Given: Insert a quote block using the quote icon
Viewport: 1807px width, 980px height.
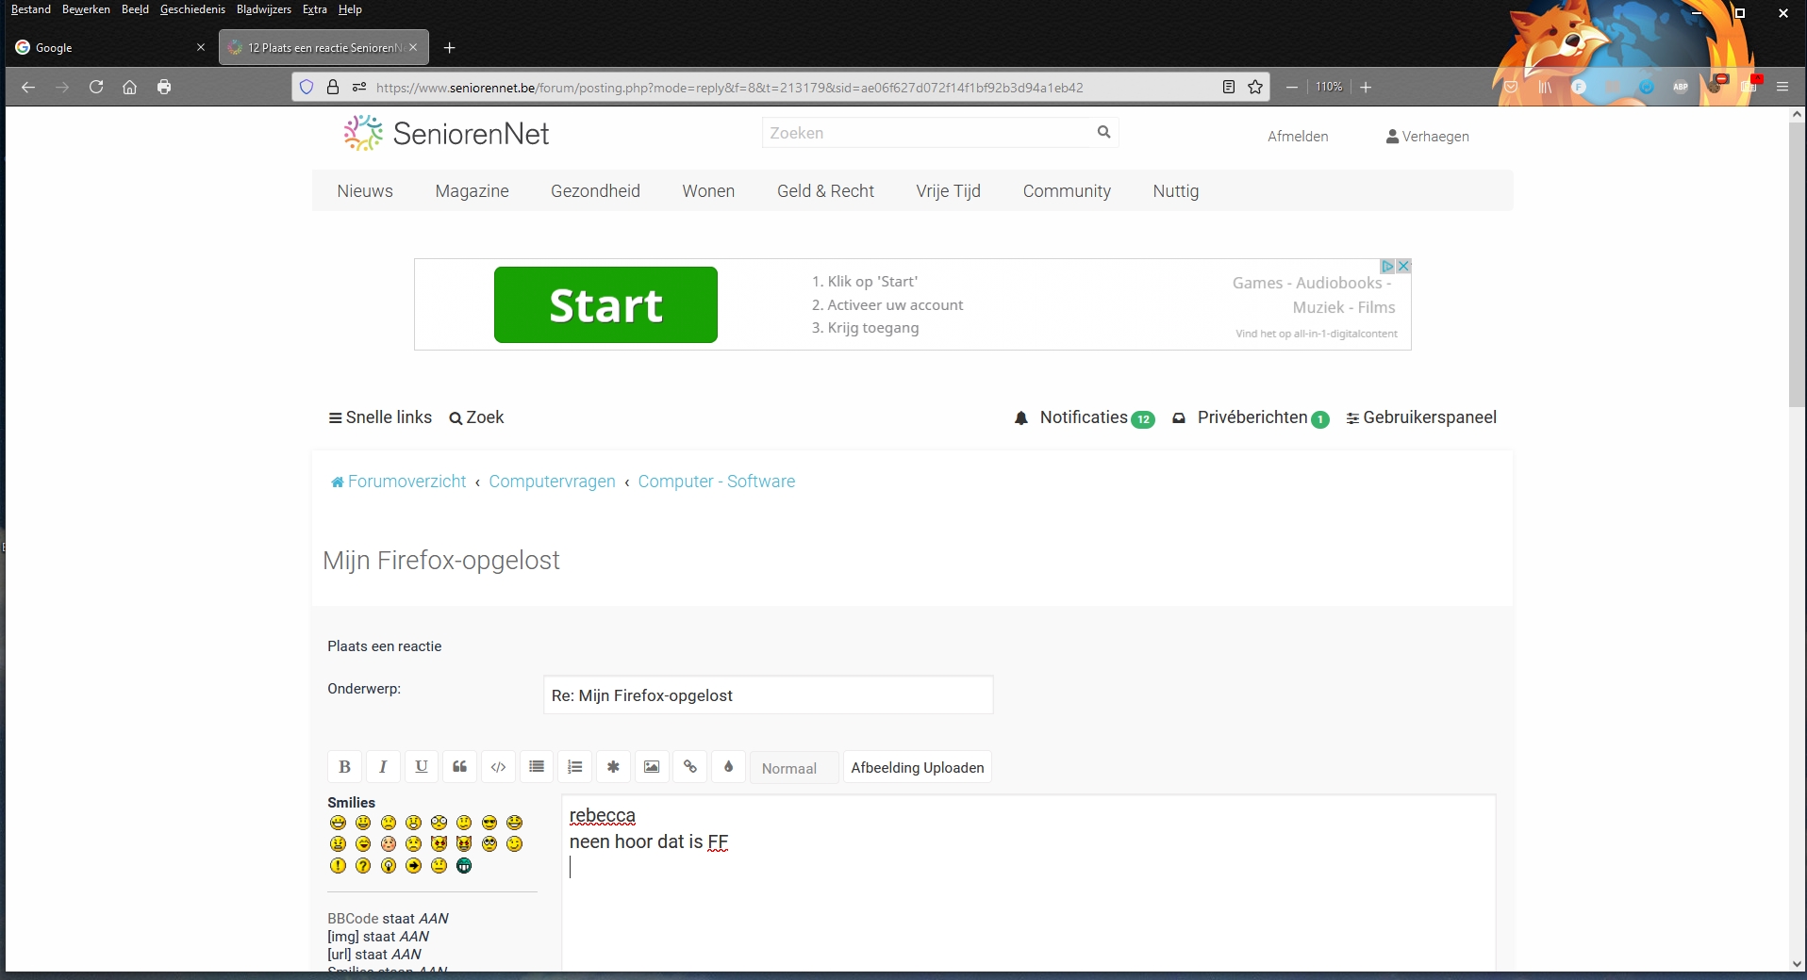Looking at the screenshot, I should click(459, 767).
